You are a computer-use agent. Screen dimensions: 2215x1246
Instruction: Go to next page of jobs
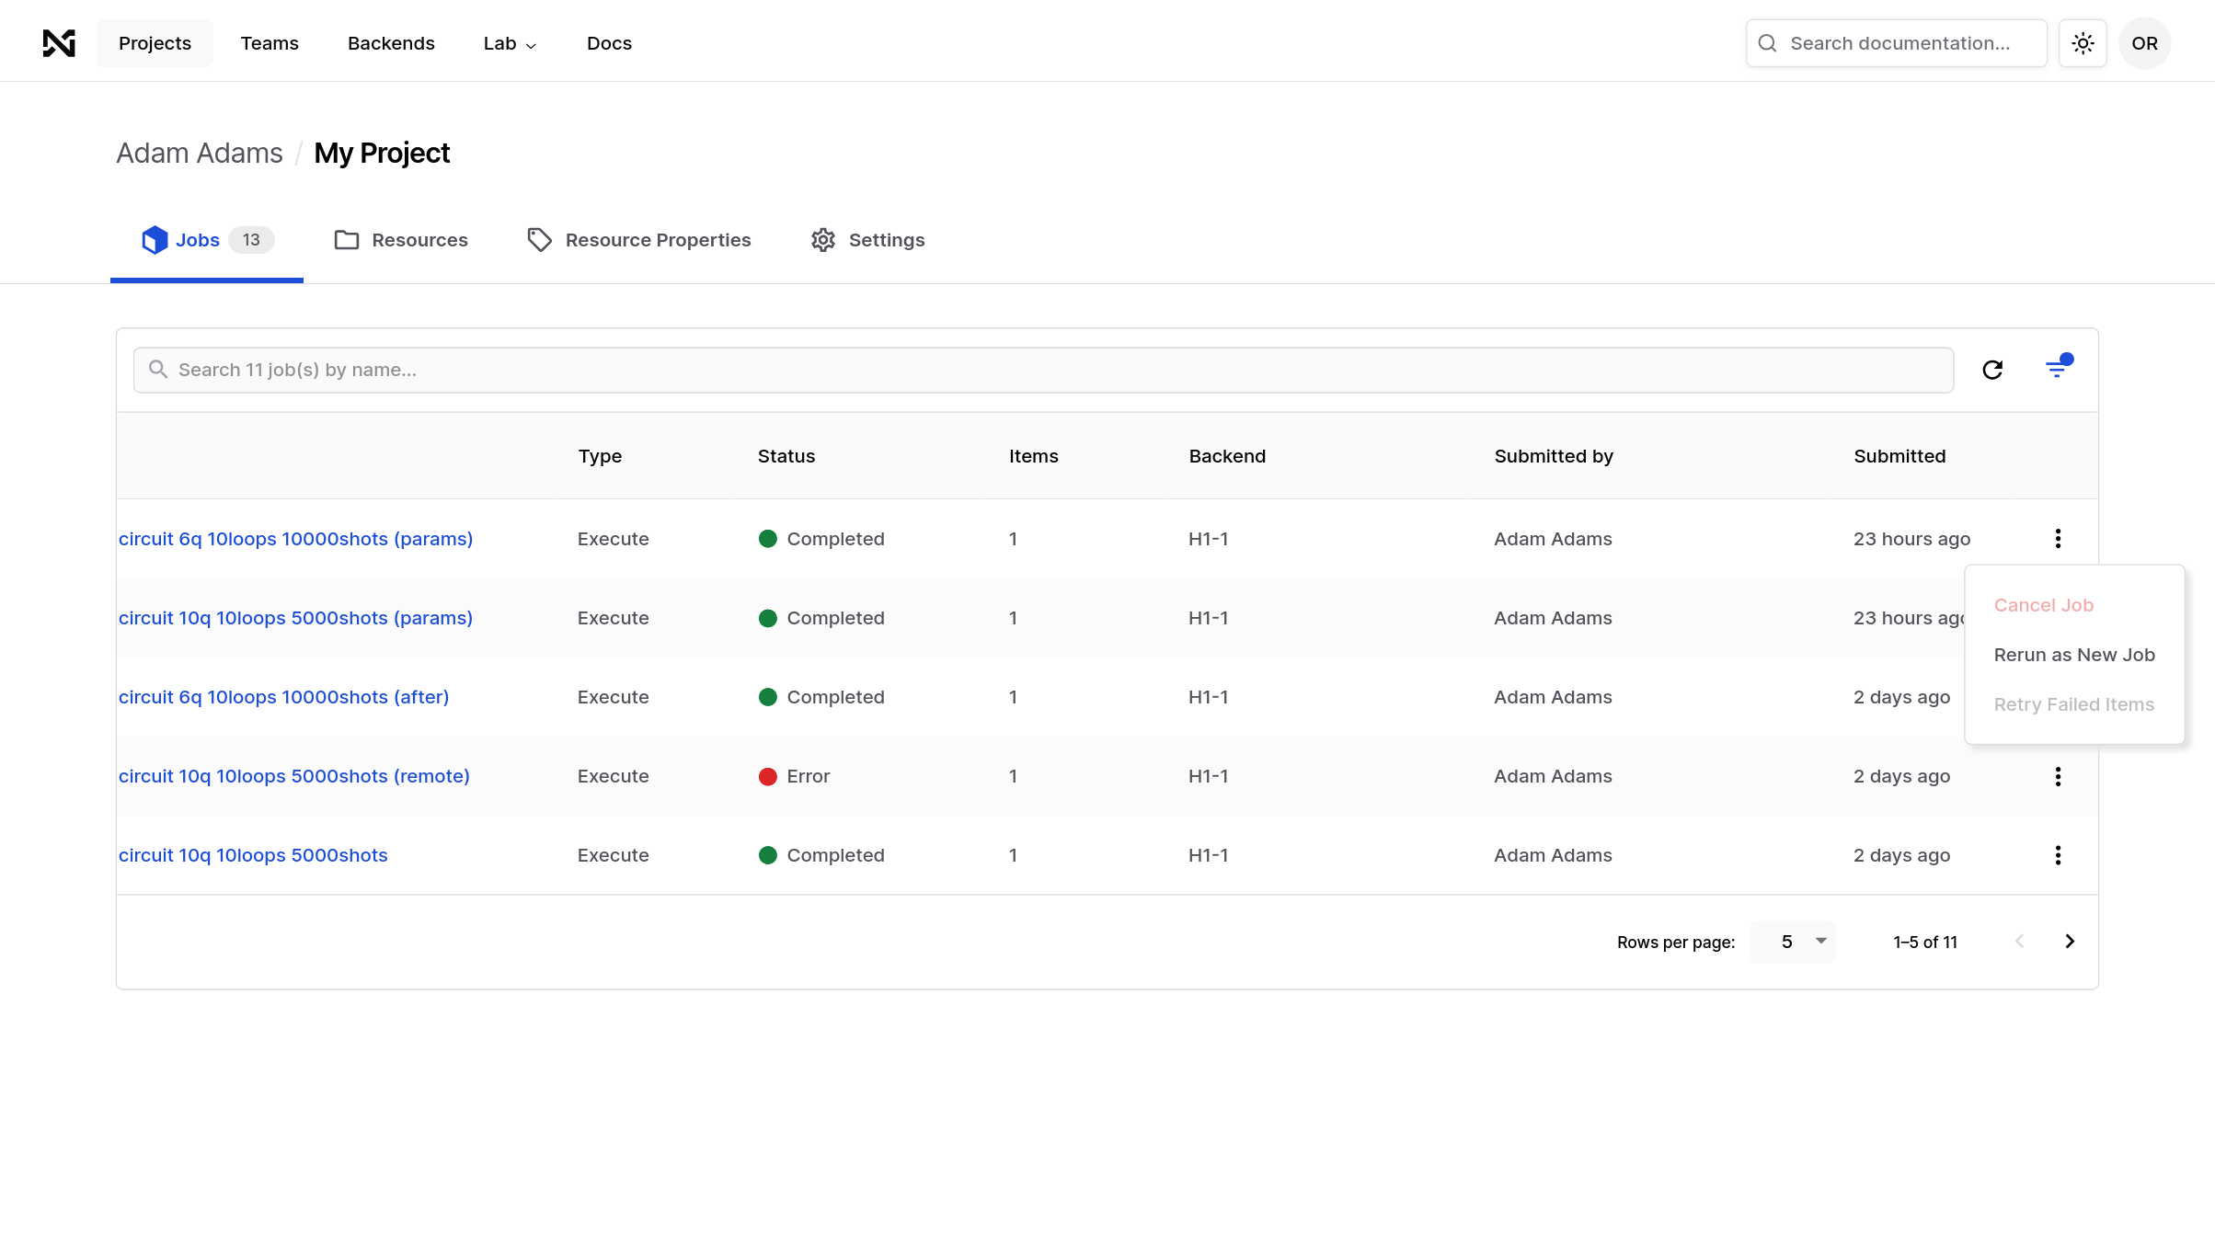point(2070,942)
